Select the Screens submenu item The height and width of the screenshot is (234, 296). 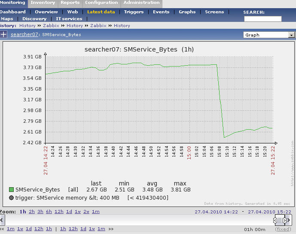point(214,12)
